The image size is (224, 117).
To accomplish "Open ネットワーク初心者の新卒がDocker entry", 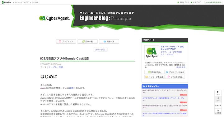I will (x=165, y=115).
